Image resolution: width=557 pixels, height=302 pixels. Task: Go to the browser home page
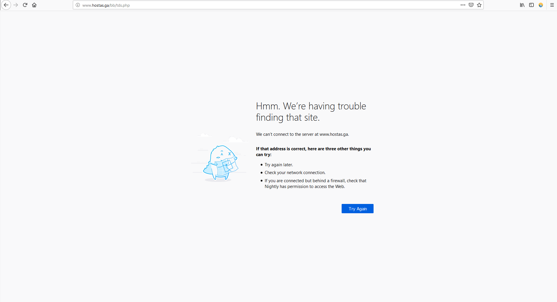(34, 5)
